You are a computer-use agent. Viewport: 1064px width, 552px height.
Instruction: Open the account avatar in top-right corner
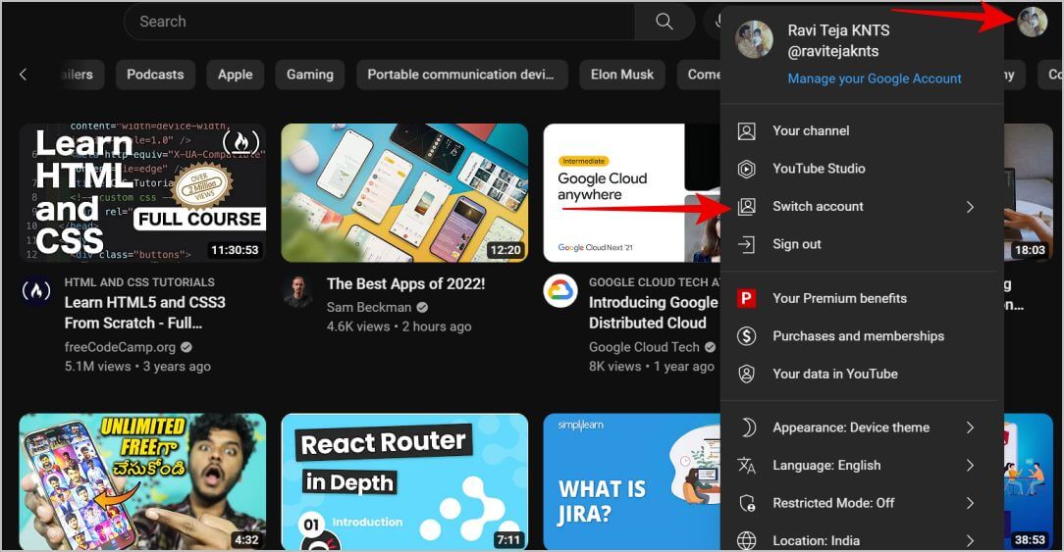[1033, 23]
